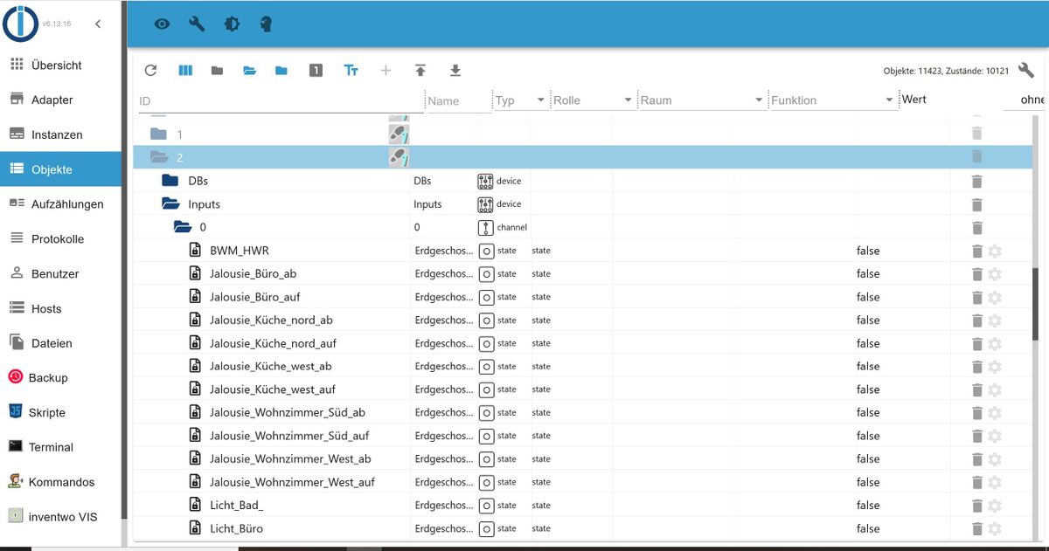The width and height of the screenshot is (1049, 551).
Task: Collapse folder 2 in the tree
Action: tap(158, 157)
